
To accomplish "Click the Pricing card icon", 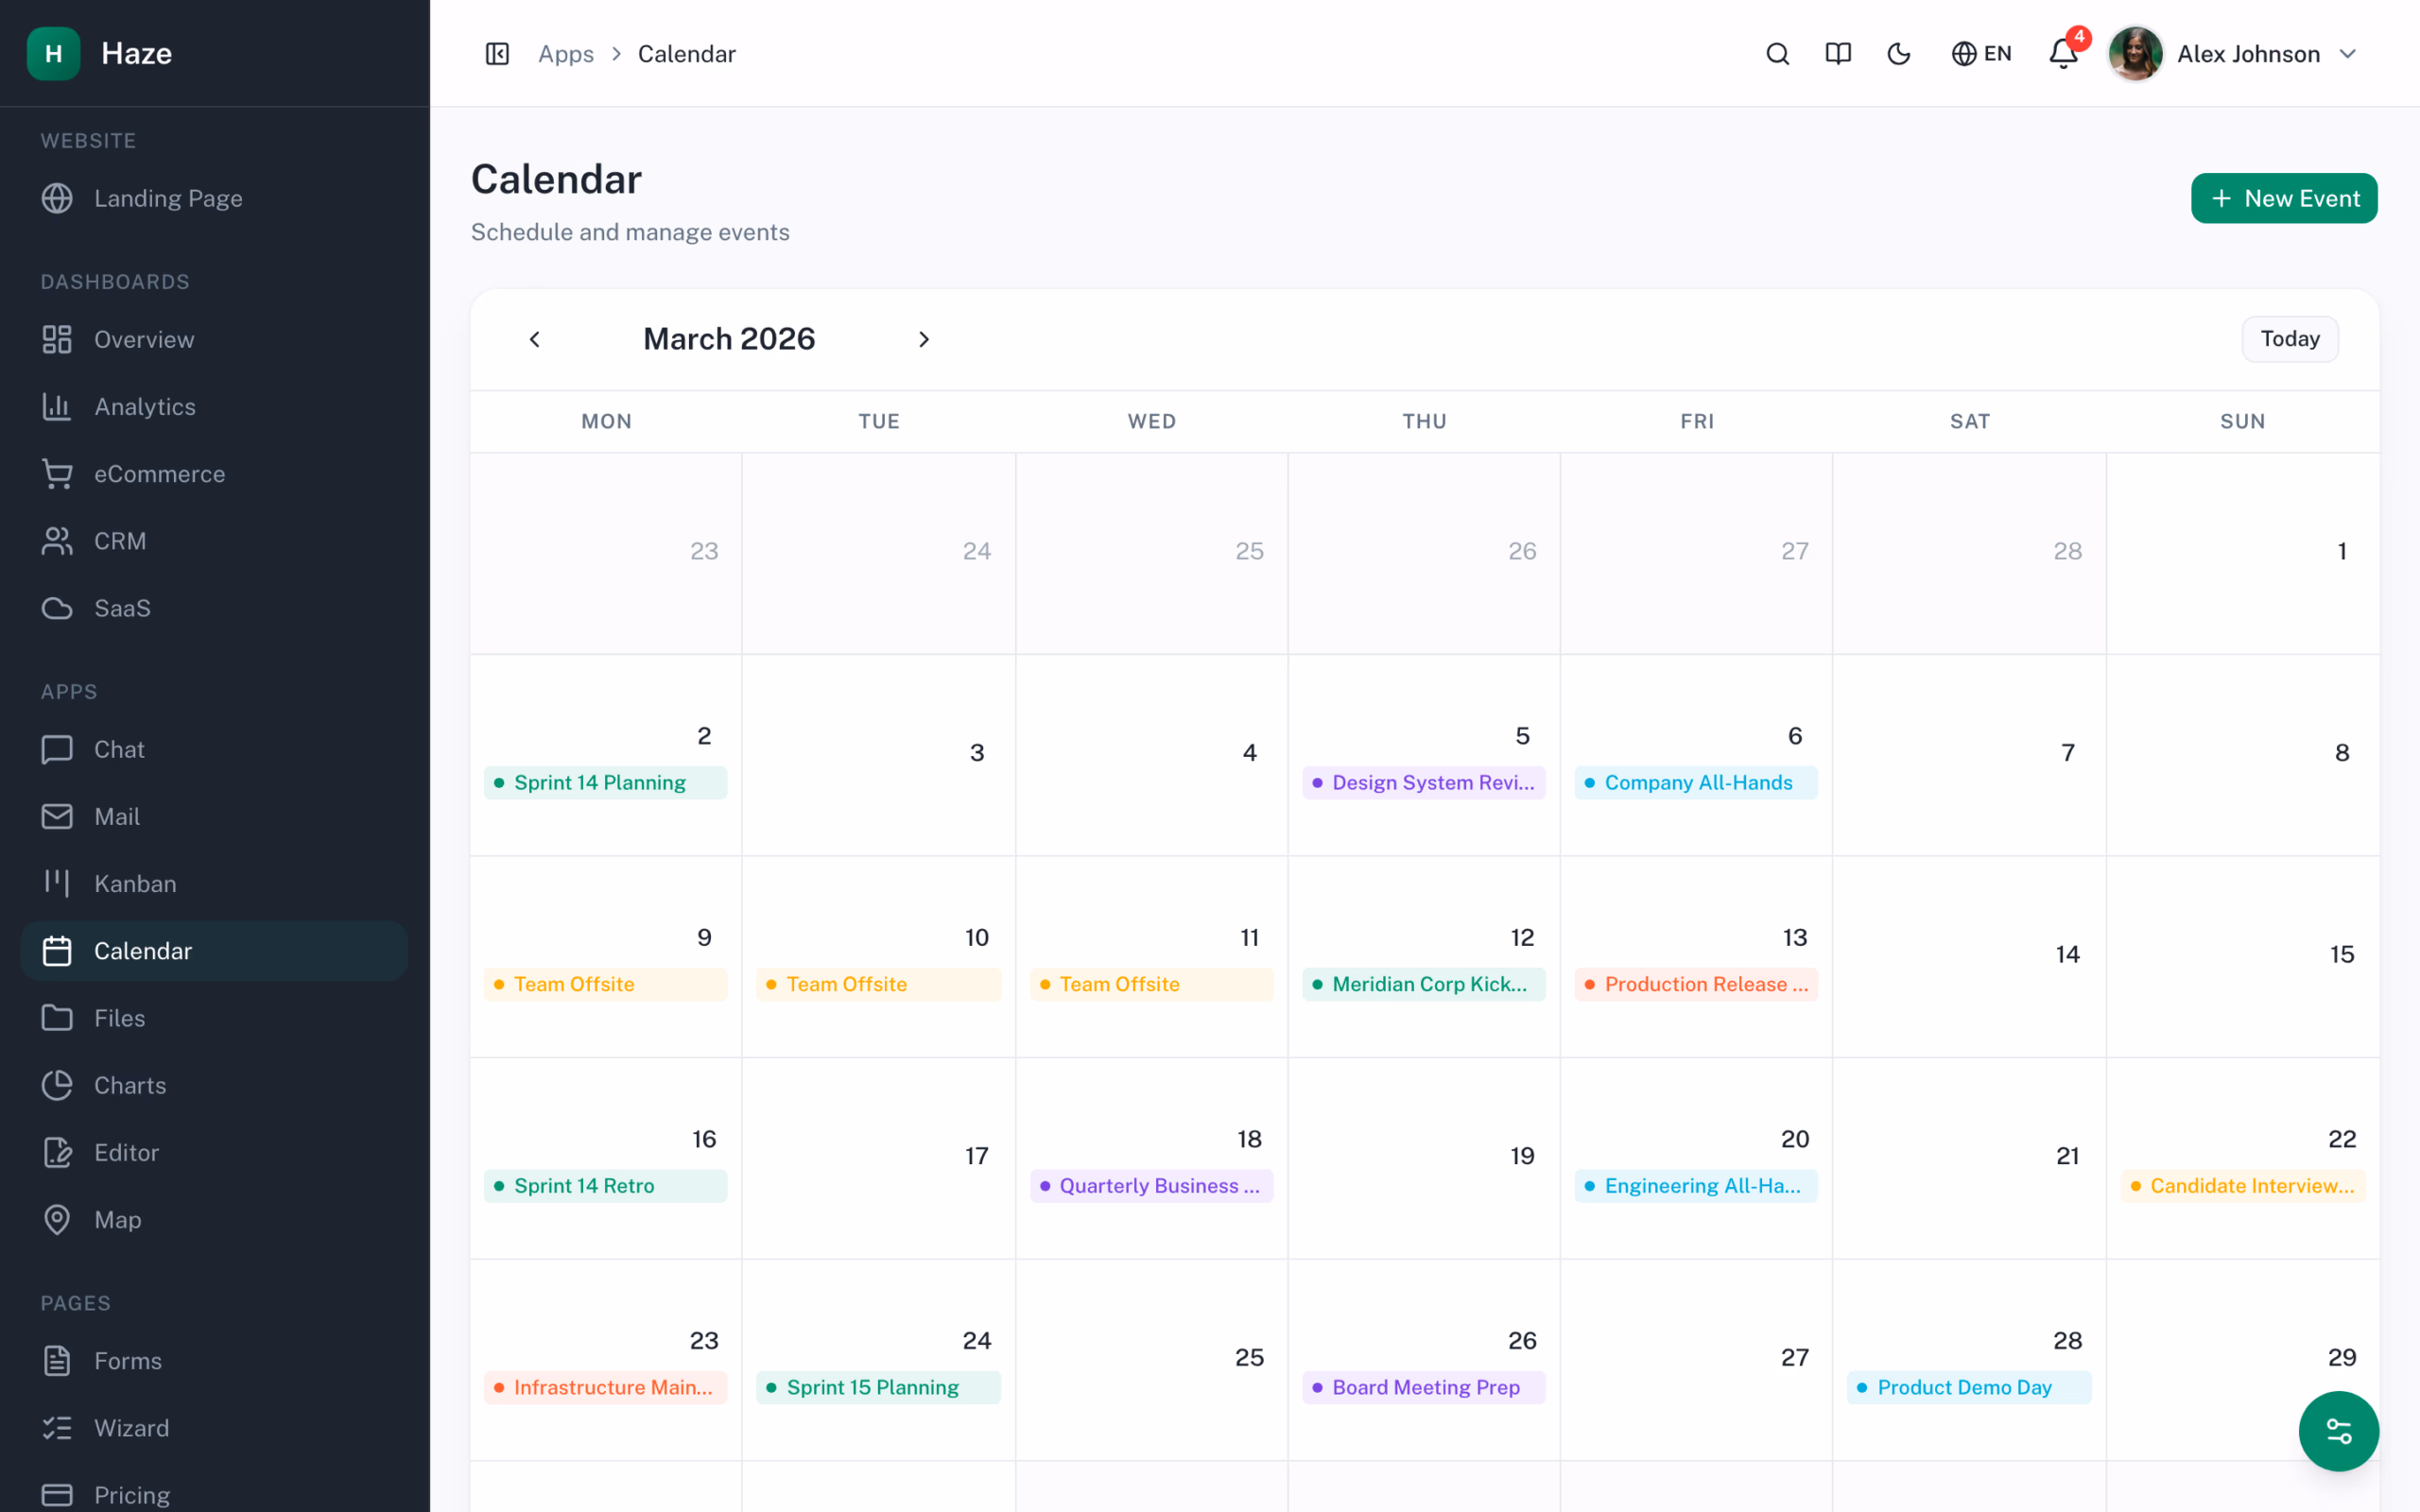I will 57,1494.
